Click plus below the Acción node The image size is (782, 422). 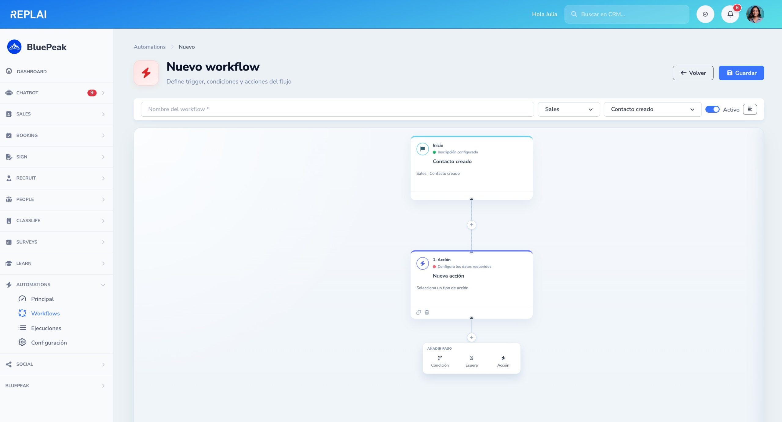[x=471, y=337]
